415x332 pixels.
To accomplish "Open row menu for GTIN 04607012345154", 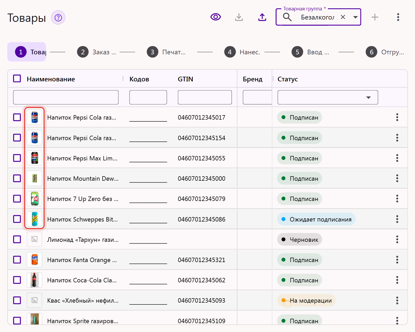I will pos(397,138).
